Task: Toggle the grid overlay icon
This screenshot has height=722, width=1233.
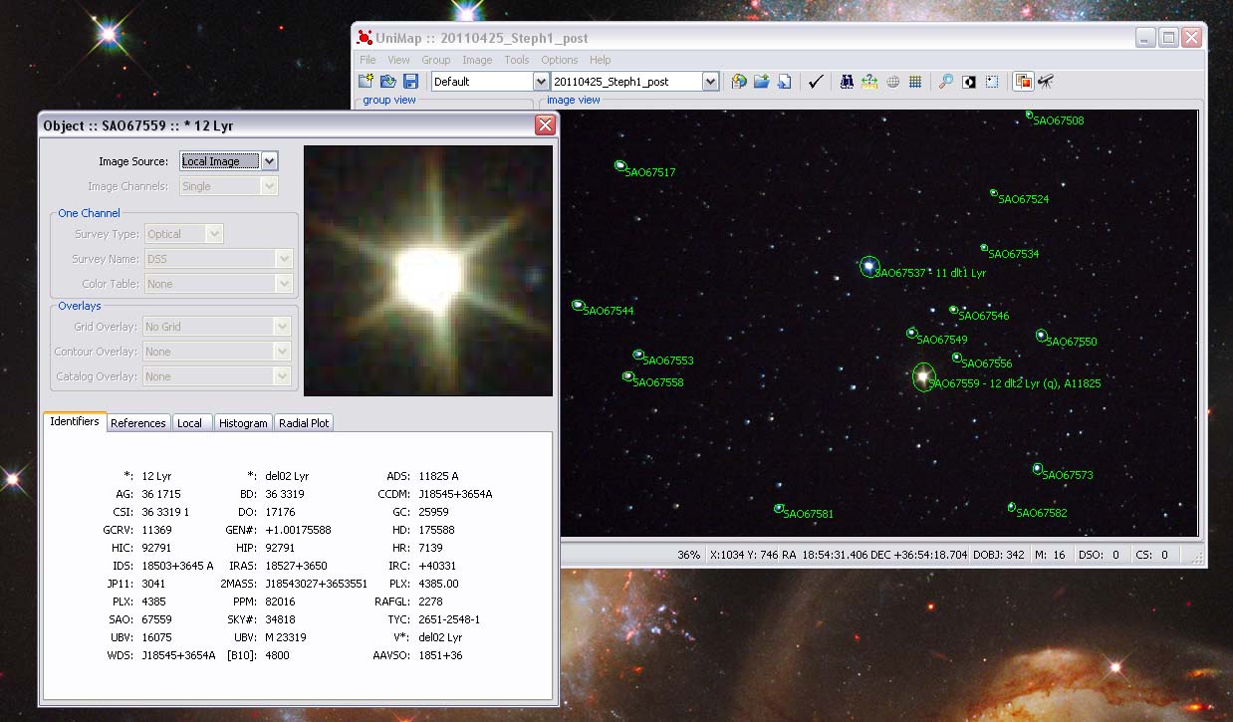Action: [916, 82]
